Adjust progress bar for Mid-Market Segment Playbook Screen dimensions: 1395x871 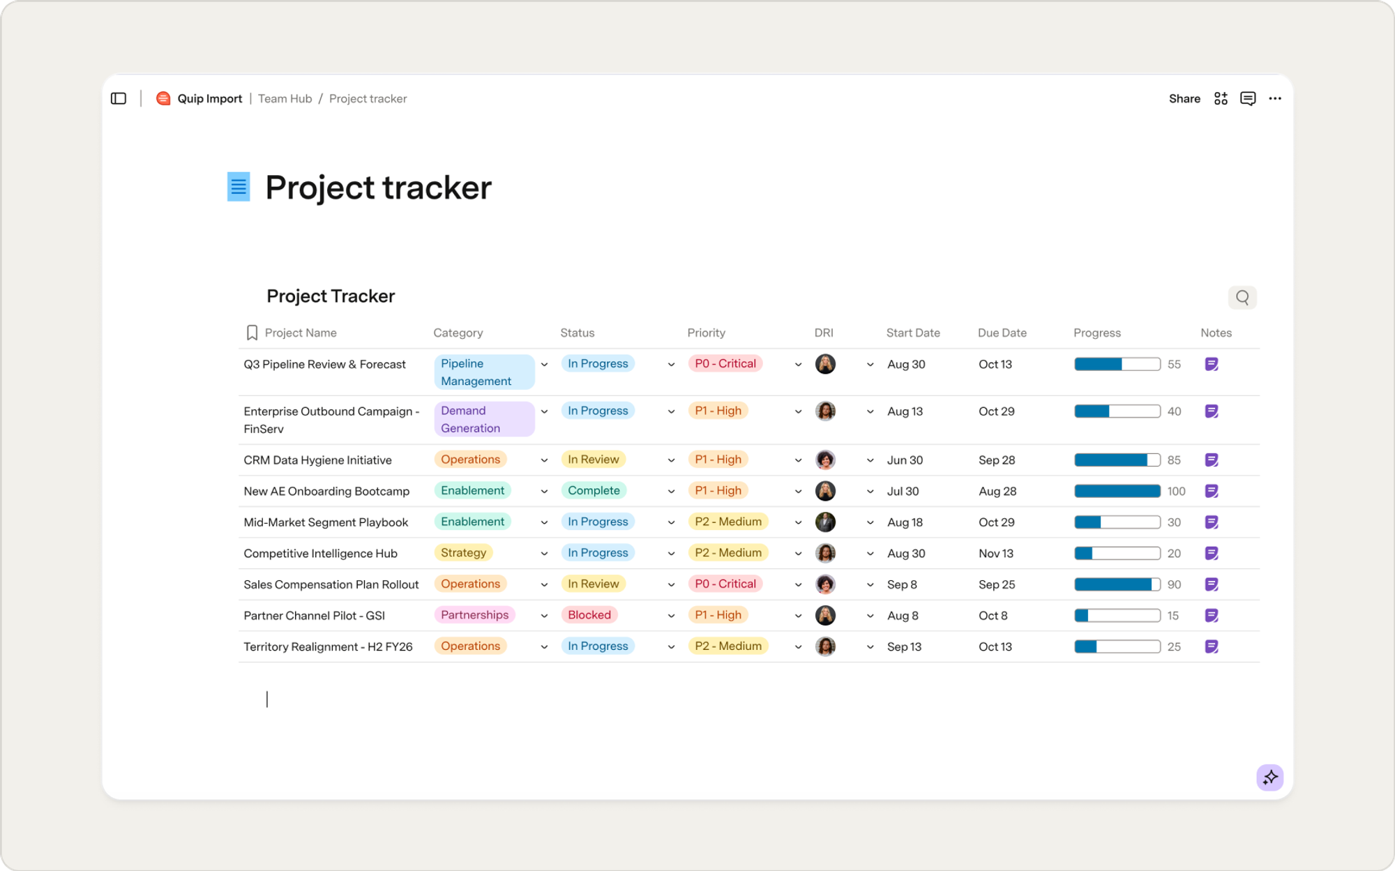tap(1117, 522)
